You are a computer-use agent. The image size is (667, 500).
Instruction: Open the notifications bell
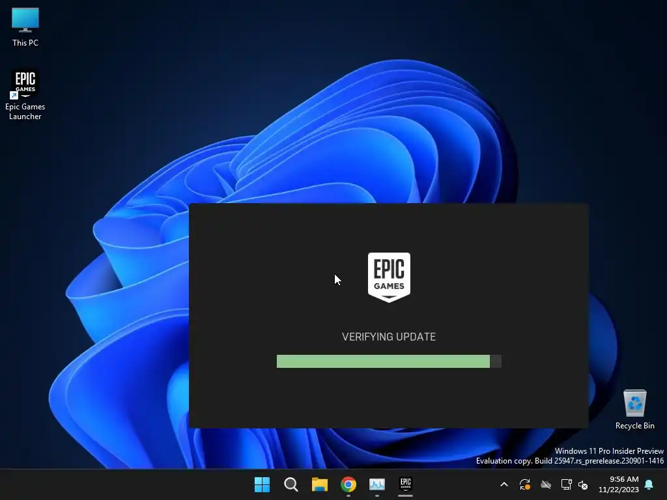pos(649,484)
